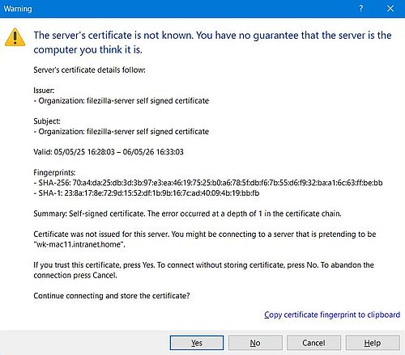Click the Subject organization line

(122, 132)
